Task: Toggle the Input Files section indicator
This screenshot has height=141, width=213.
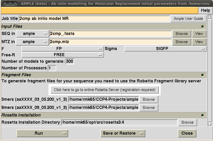Action: click(x=203, y=27)
